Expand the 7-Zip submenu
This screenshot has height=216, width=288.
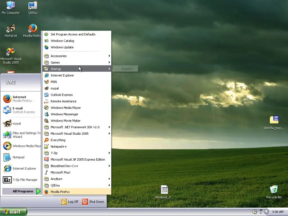pos(77,153)
